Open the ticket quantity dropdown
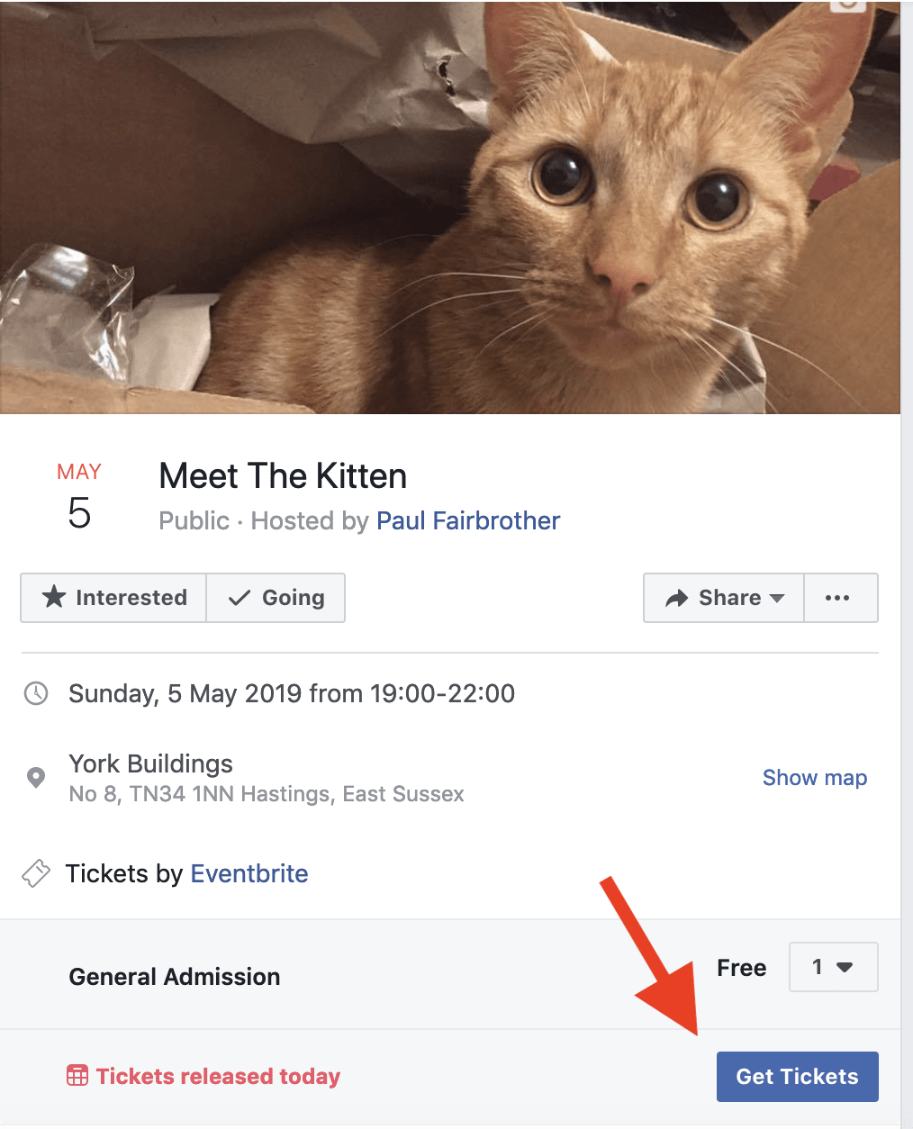913x1129 pixels. coord(833,967)
